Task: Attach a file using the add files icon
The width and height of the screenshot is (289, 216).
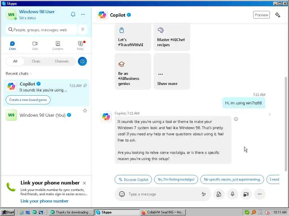Action: [x=219, y=194]
